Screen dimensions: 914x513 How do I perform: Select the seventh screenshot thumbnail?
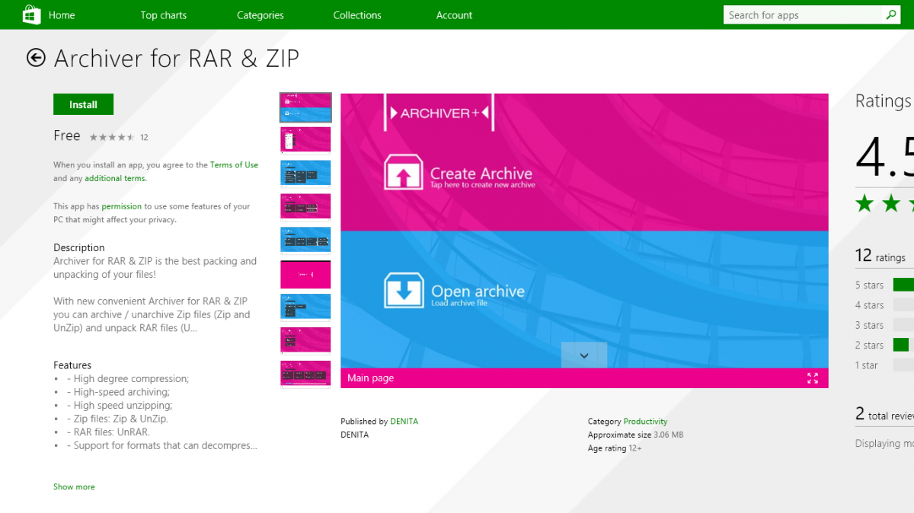tap(305, 307)
